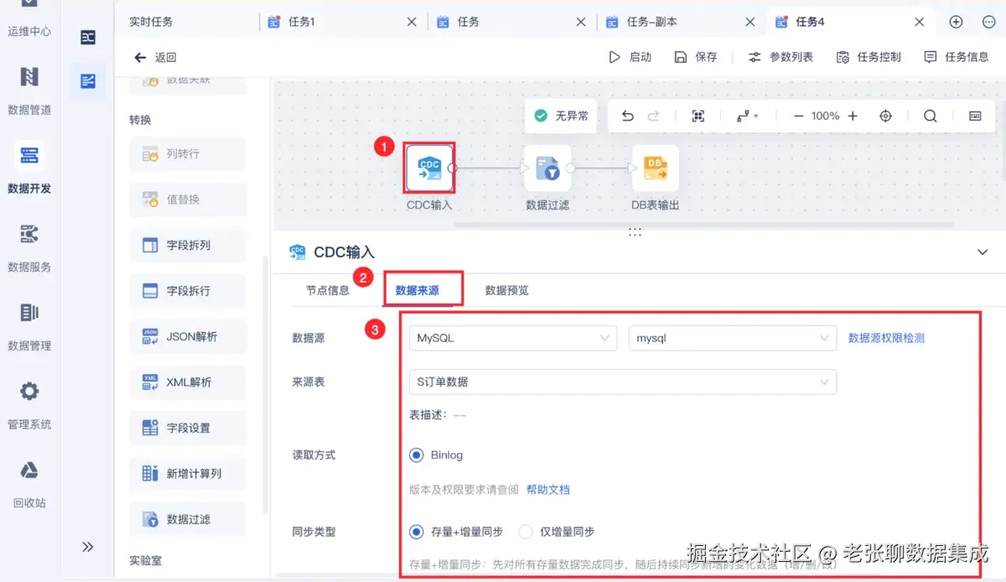Choose the 字段设置 operator
The image size is (1006, 582).
(188, 429)
